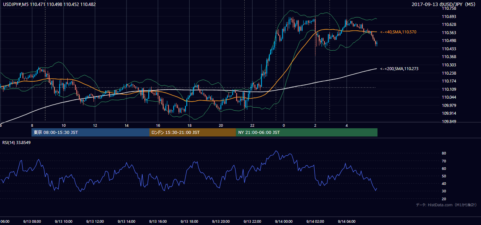Click the 109.979 price axis label

(449, 105)
